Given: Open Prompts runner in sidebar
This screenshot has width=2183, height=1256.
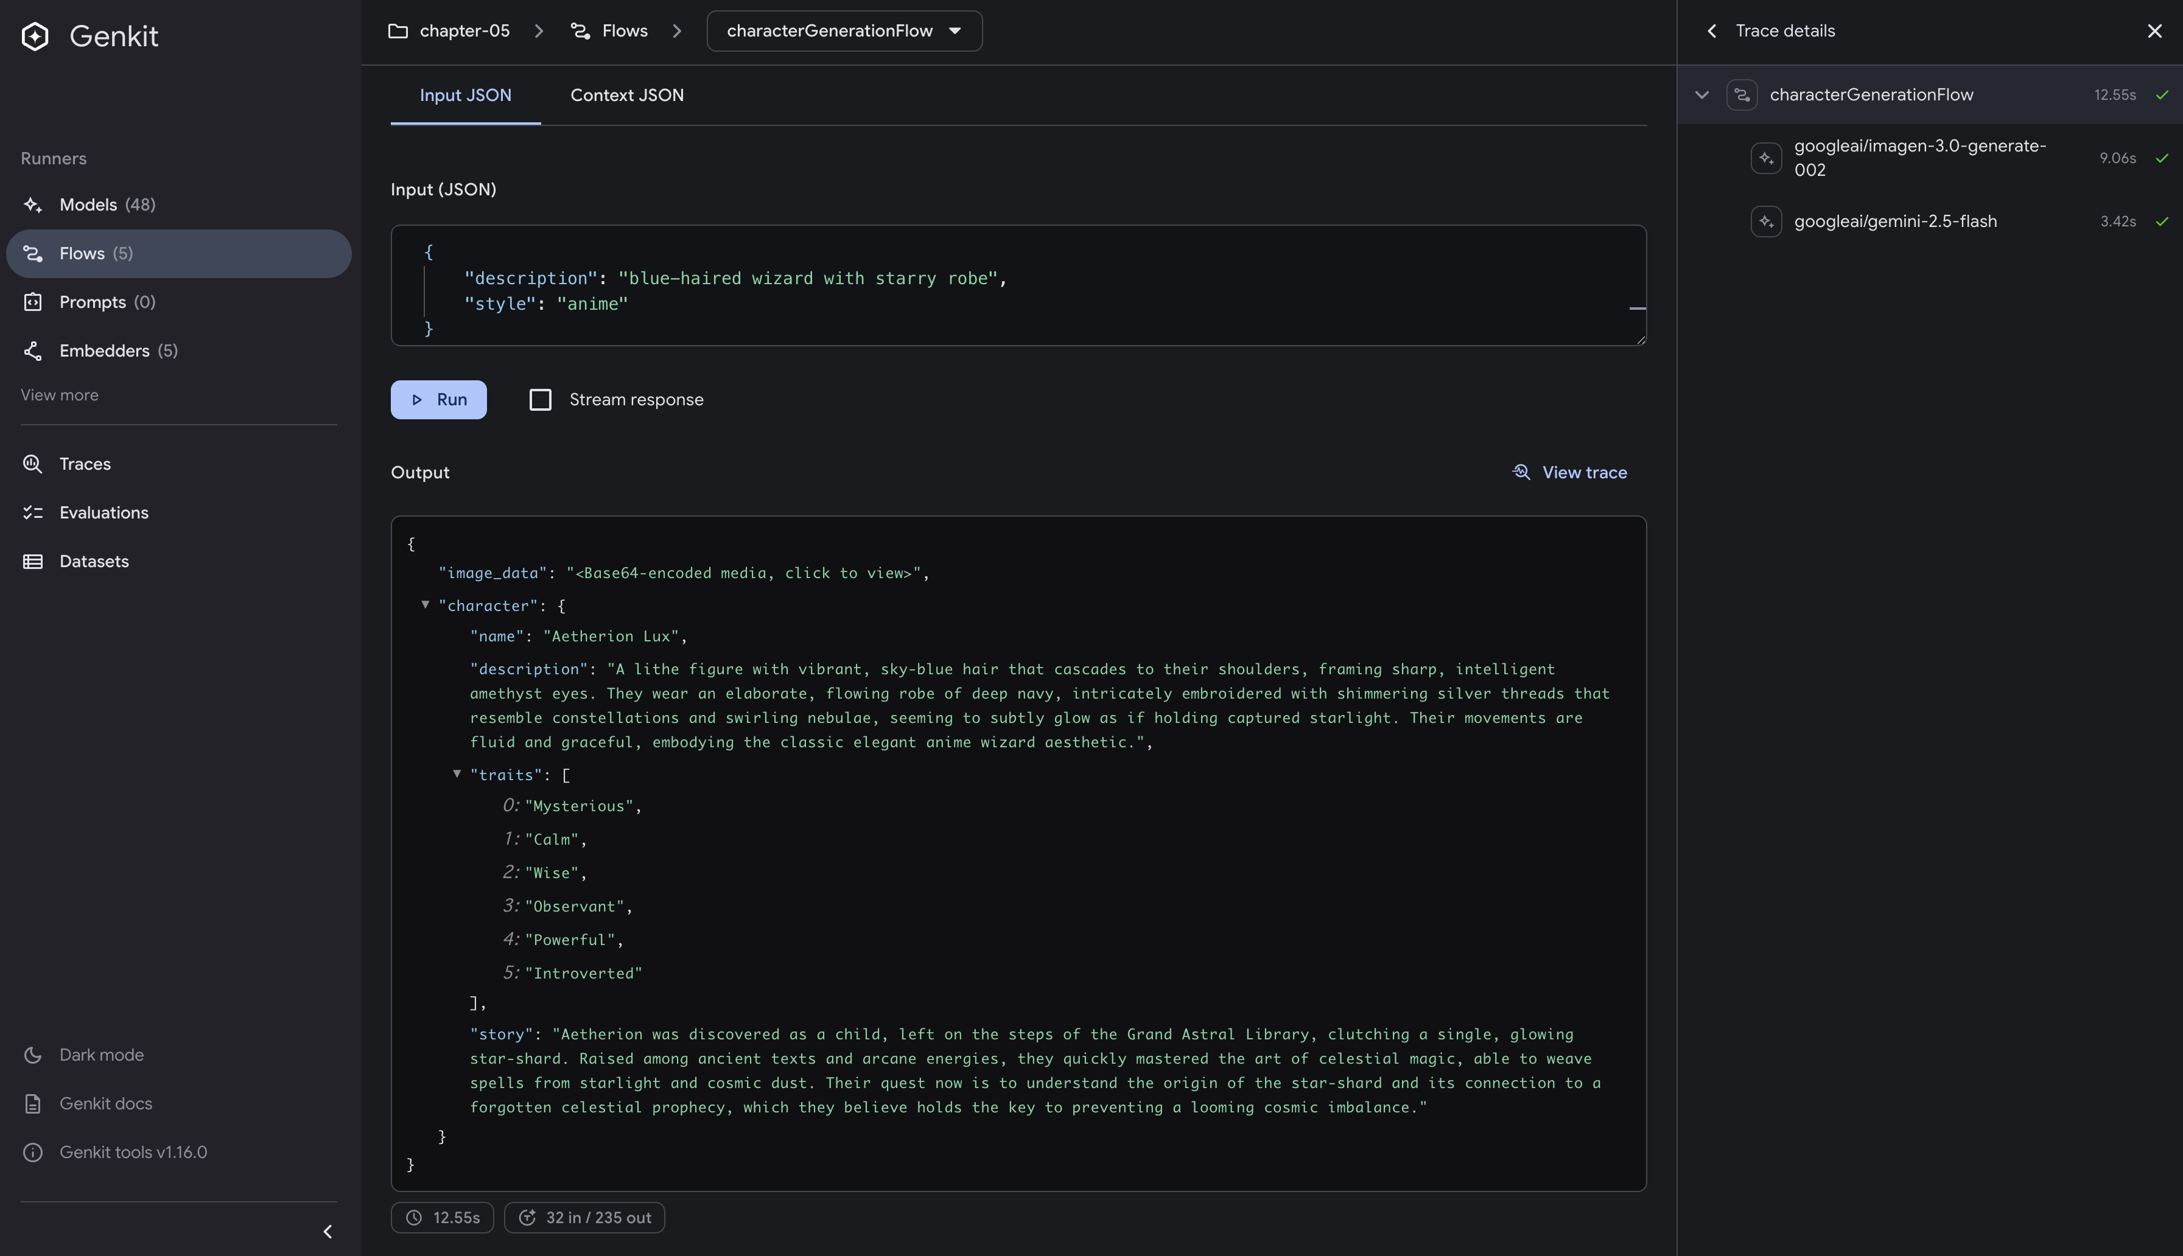Looking at the screenshot, I should point(178,302).
